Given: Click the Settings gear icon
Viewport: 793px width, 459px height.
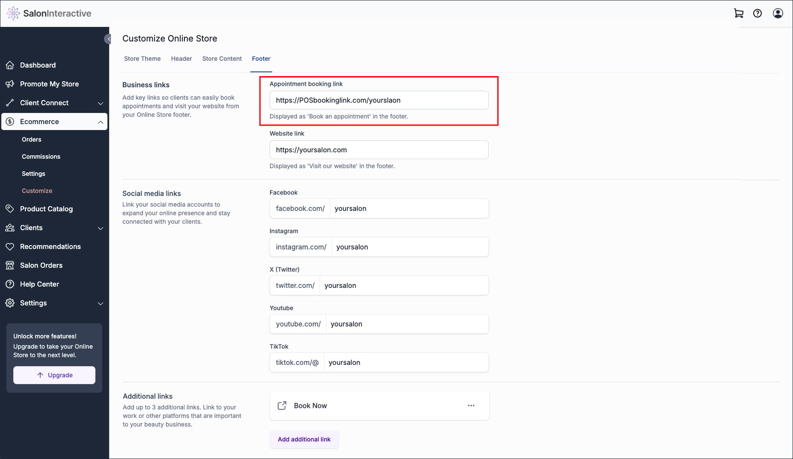Looking at the screenshot, I should [10, 303].
